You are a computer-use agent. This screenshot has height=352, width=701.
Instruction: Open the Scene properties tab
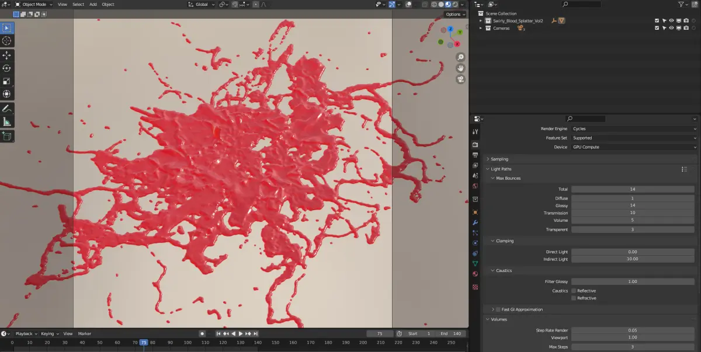[475, 176]
